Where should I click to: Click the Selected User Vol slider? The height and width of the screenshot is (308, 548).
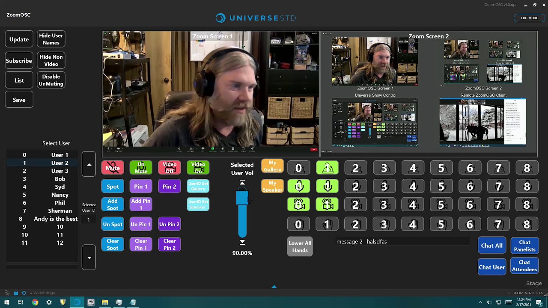coord(242,212)
